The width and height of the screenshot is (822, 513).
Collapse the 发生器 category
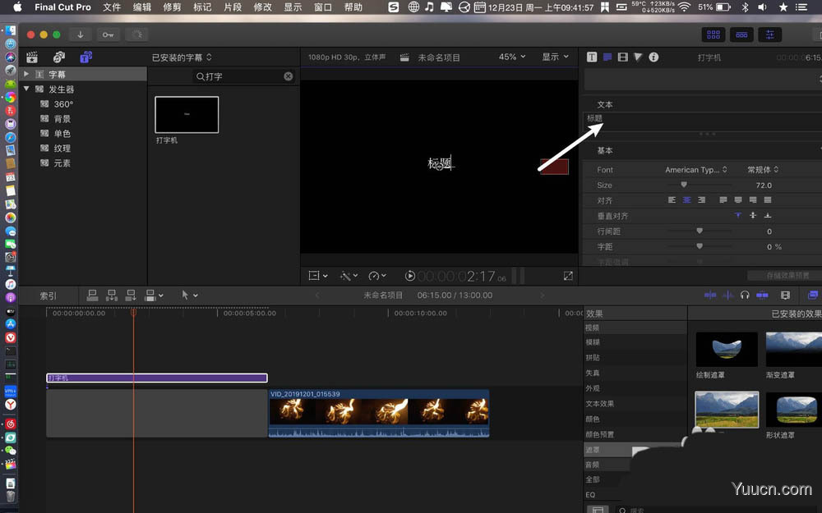[26, 89]
